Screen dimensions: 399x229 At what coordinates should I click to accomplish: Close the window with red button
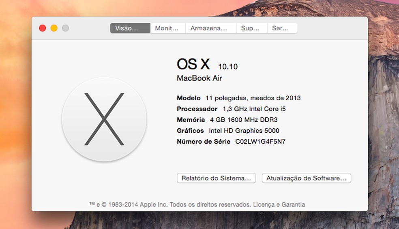(43, 28)
